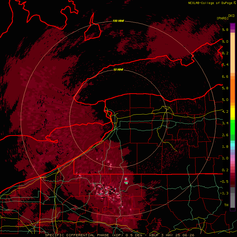Image resolution: width=237 pixels, height=237 pixels.
Task: Click the 9.8 value on the color scale
Action: coord(225,29)
